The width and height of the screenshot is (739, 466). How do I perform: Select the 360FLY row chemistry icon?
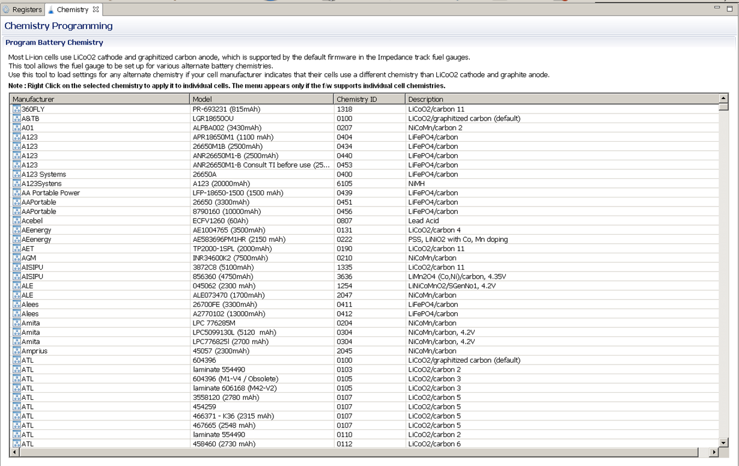pyautogui.click(x=17, y=109)
